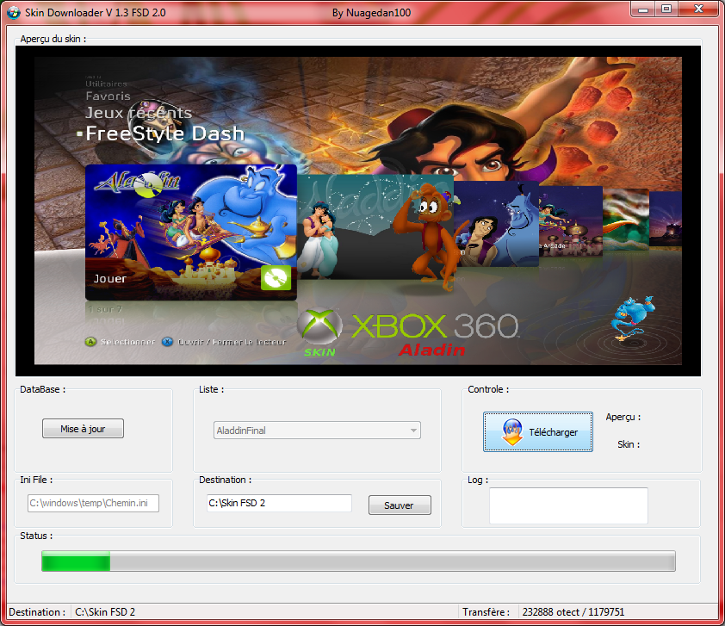725x626 pixels.
Task: Click the transfer count 232888 otect / 1179751
Action: 573,612
